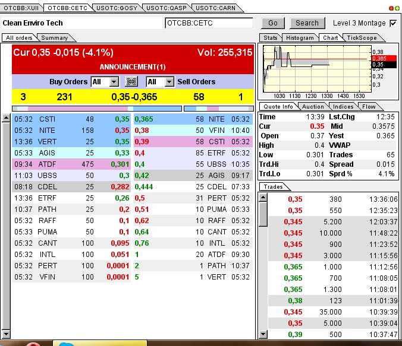
Task: Click the red dot at top right
Action: click(391, 8)
